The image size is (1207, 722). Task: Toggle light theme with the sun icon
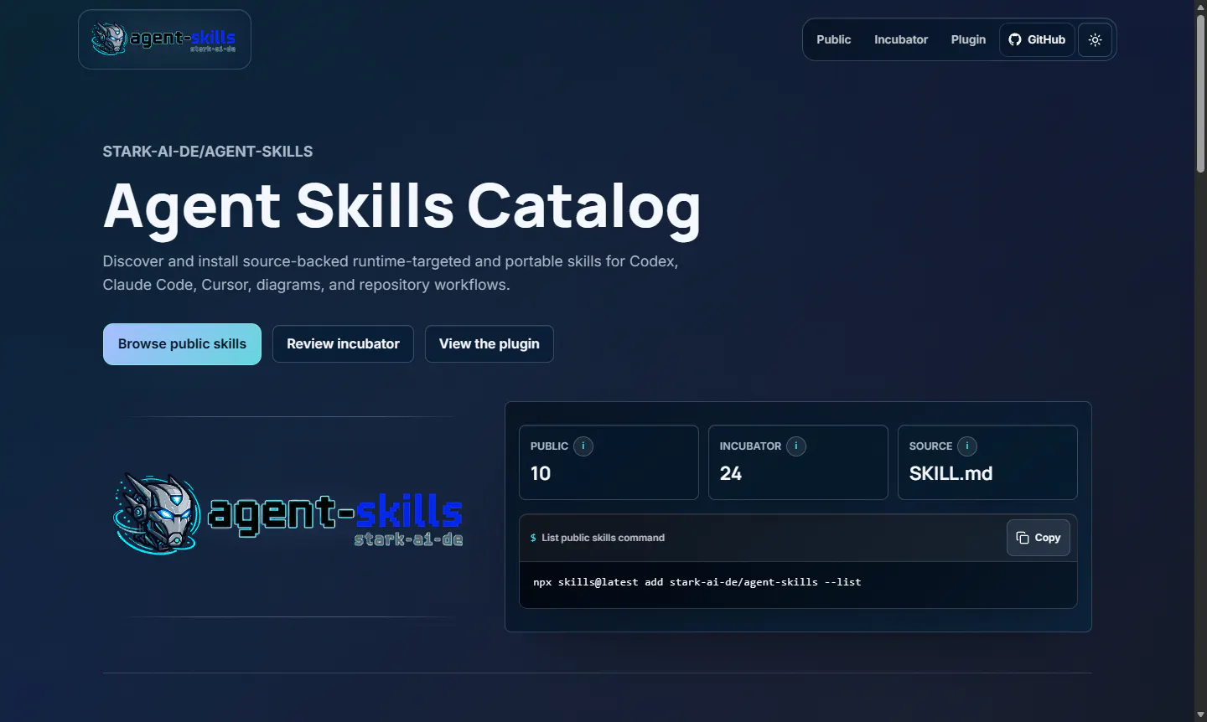click(1095, 39)
